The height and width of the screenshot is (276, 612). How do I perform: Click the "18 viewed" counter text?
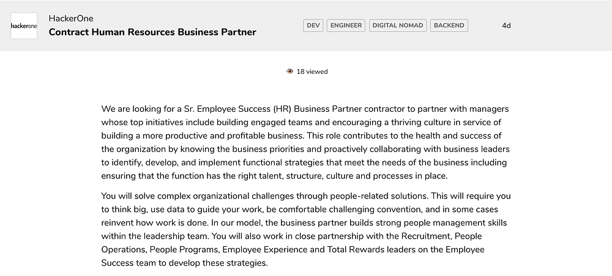(312, 71)
